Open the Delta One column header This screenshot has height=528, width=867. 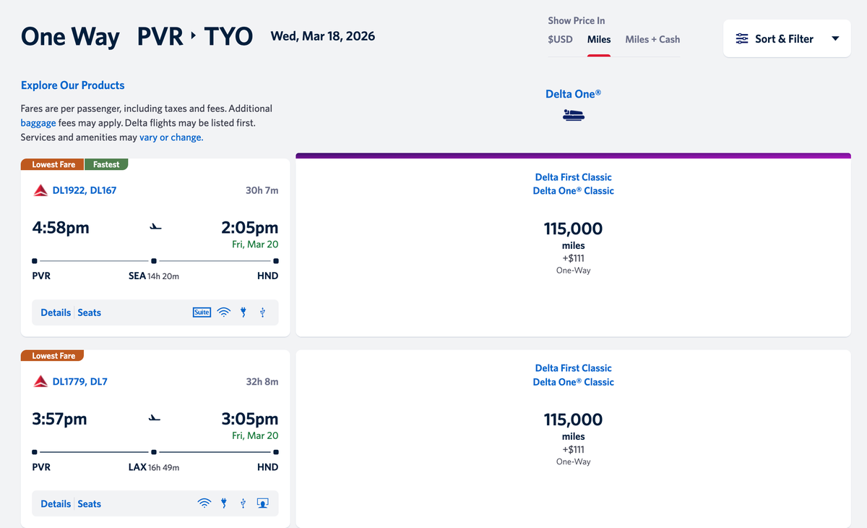pos(573,93)
